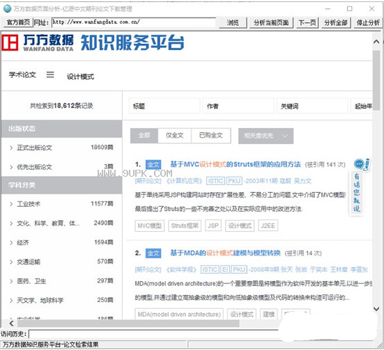The height and width of the screenshot is (350, 384).
Task: Click the app globe icon in title bar
Action: point(8,9)
